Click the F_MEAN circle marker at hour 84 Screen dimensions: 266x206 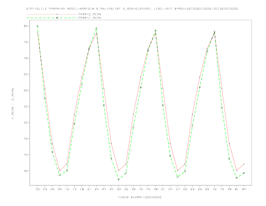click(x=244, y=173)
